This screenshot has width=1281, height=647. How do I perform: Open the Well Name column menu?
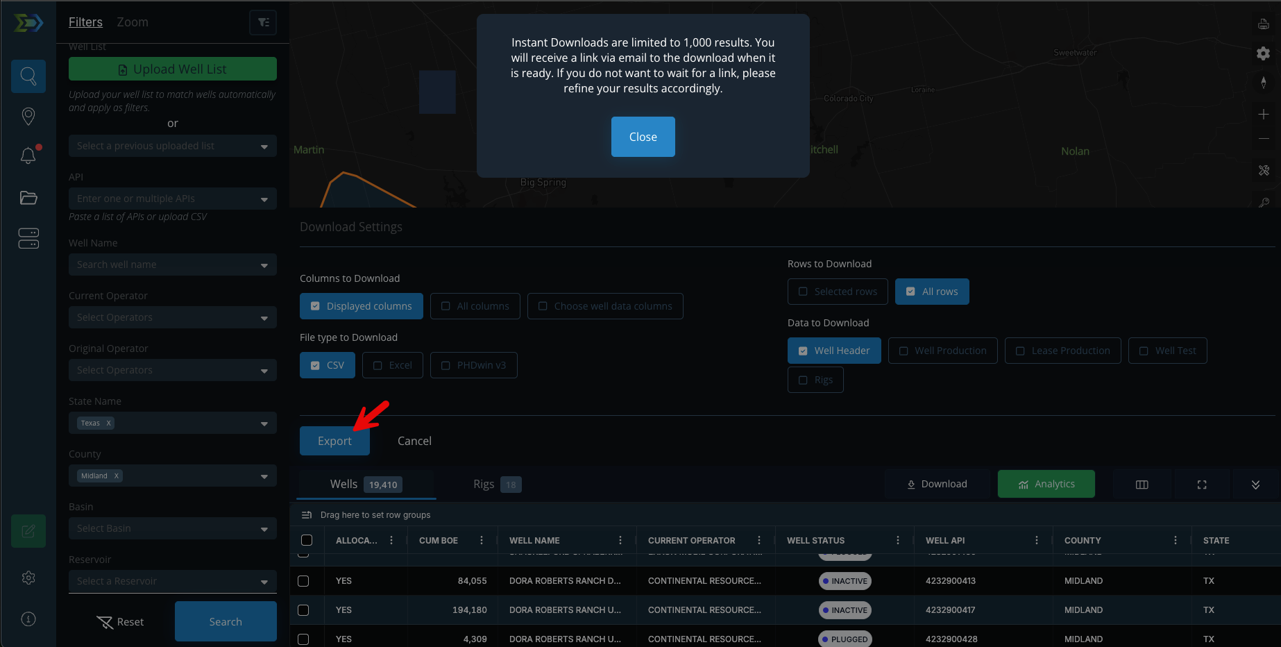[621, 540]
